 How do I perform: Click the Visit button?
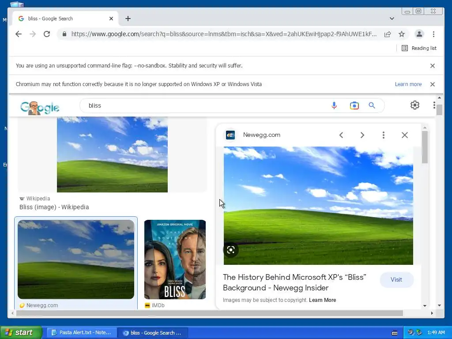[x=396, y=279]
